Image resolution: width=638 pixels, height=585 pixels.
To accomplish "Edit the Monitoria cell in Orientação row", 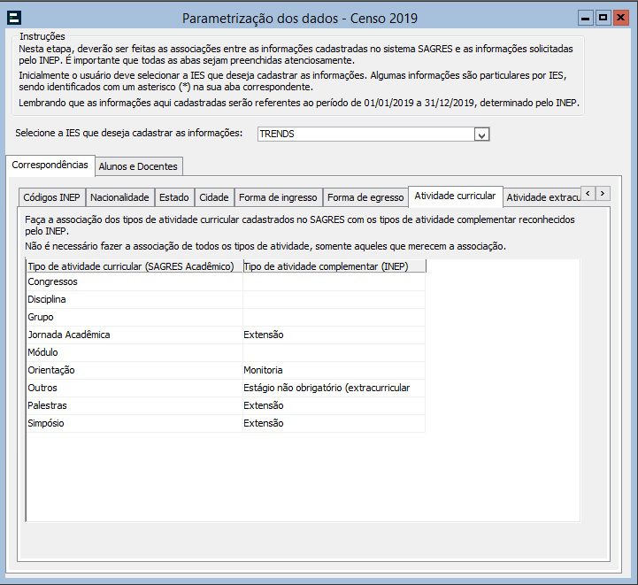I will (334, 371).
